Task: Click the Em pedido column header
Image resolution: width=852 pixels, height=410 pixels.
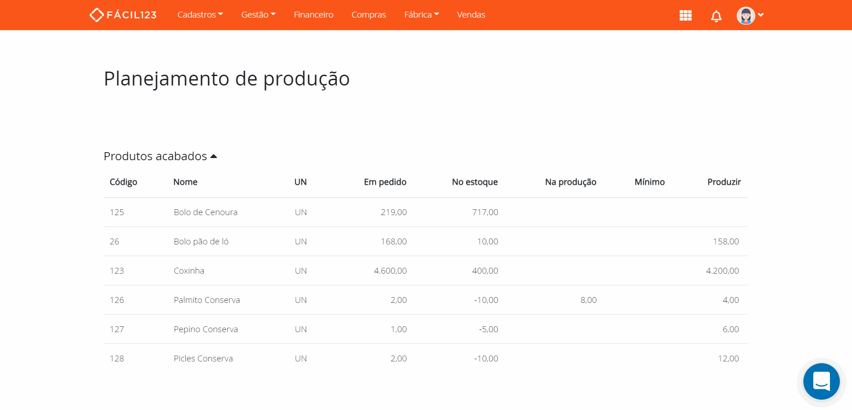Action: pyautogui.click(x=385, y=182)
